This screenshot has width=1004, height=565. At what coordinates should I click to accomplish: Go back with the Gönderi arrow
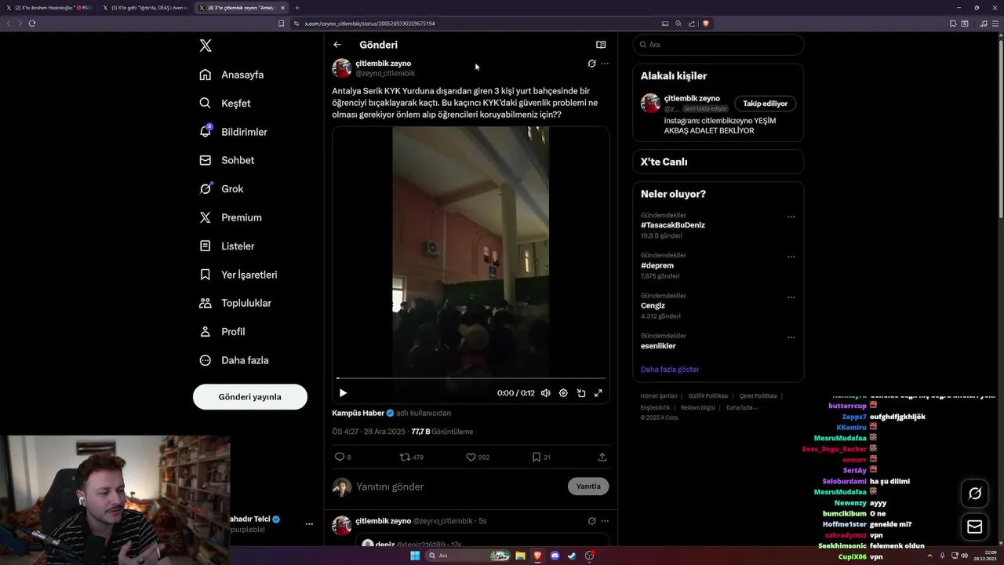click(337, 45)
